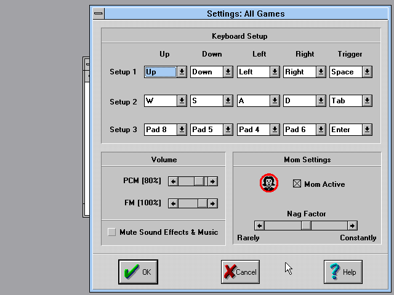Open Setup 2 Trigger dropdown showing Tab

click(367, 101)
